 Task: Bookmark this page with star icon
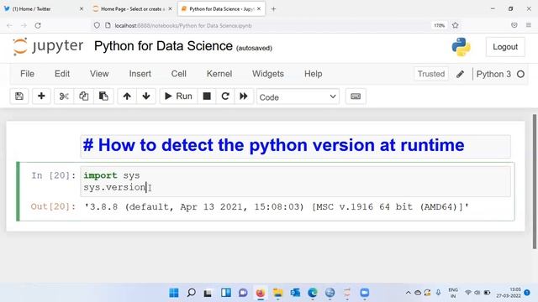pyautogui.click(x=456, y=25)
